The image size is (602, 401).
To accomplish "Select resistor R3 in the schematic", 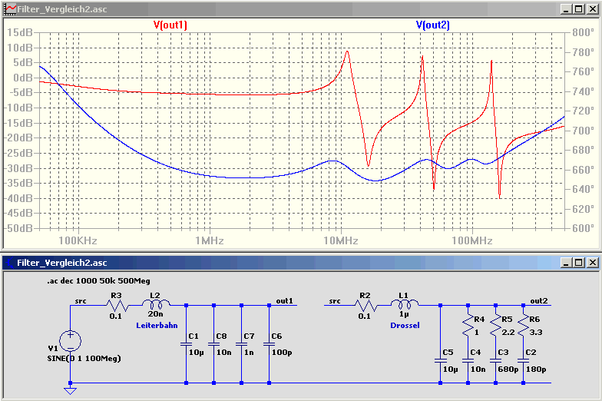I will (x=118, y=306).
